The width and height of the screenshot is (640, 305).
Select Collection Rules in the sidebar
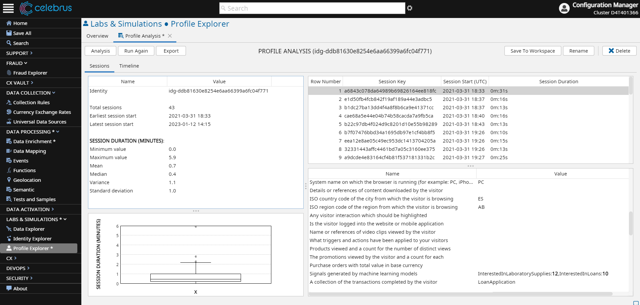(31, 102)
